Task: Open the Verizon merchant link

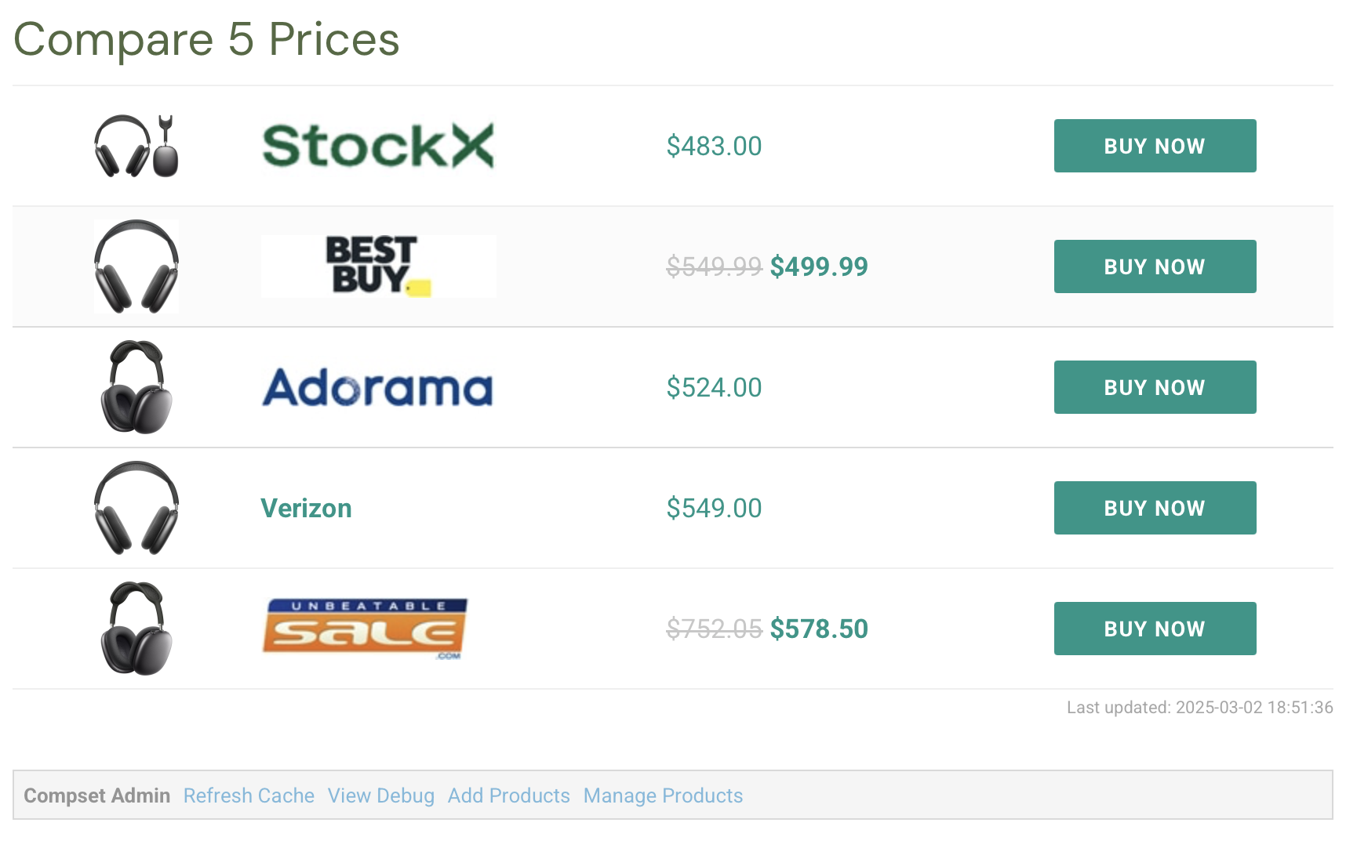Action: pos(306,508)
